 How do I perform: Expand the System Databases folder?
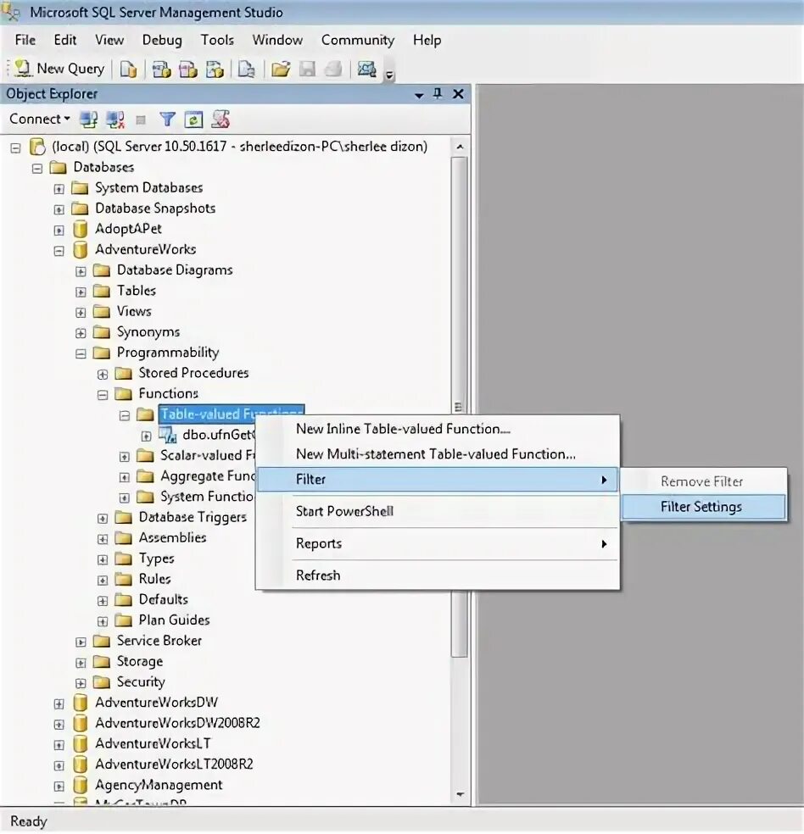[x=59, y=189]
